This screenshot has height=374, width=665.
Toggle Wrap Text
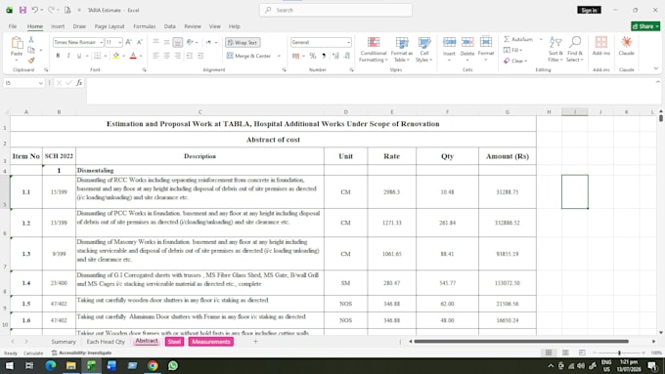pos(243,42)
